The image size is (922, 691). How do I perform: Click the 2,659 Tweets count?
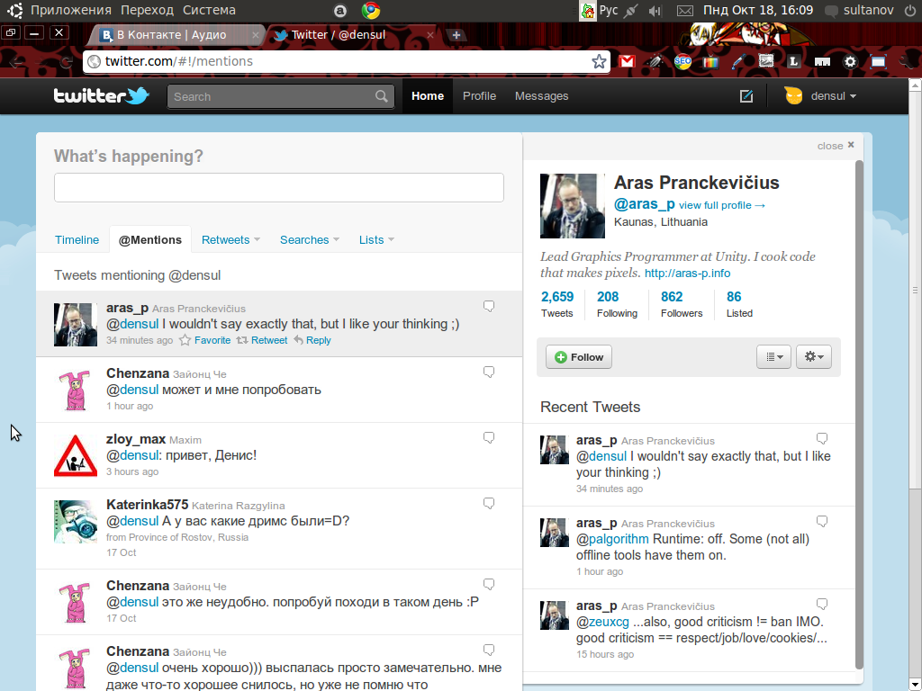556,304
